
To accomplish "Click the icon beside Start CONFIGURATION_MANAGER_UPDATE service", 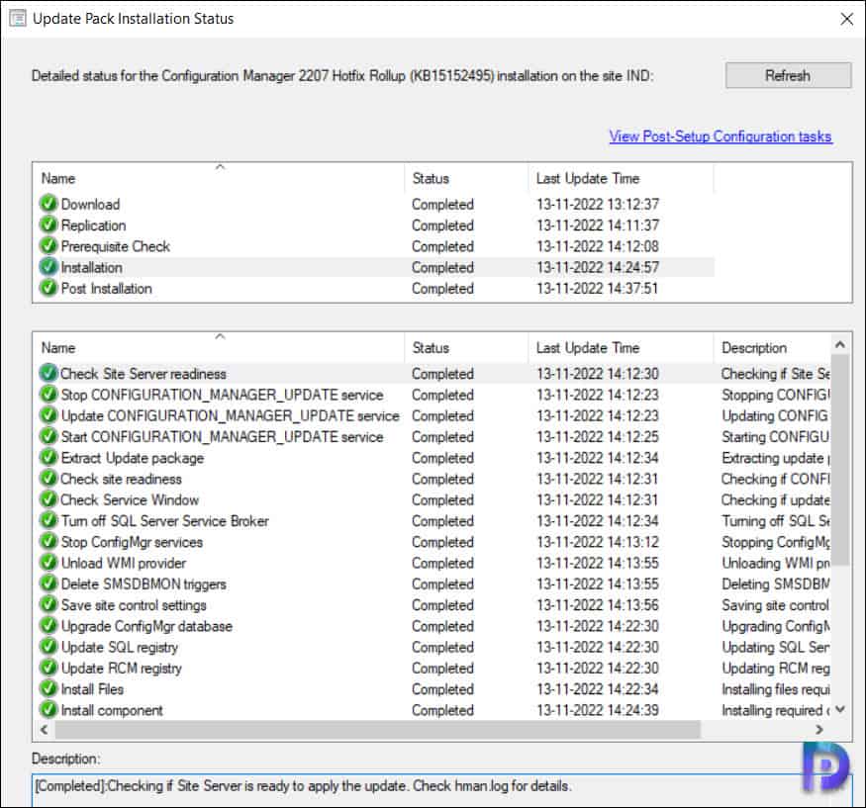I will [x=48, y=436].
